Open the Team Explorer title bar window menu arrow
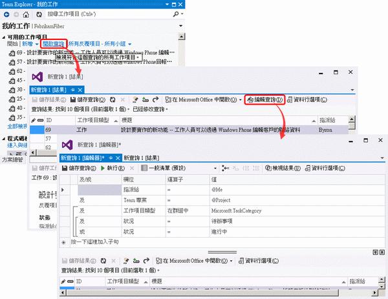This screenshot has width=388, height=299. click(x=167, y=5)
